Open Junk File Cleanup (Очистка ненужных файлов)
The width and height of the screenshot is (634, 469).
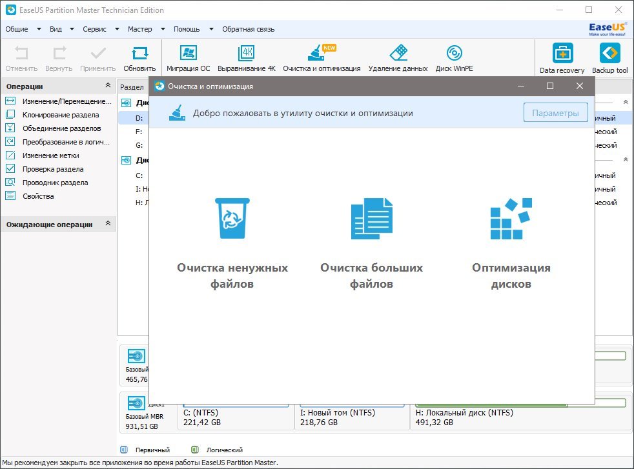click(x=232, y=243)
